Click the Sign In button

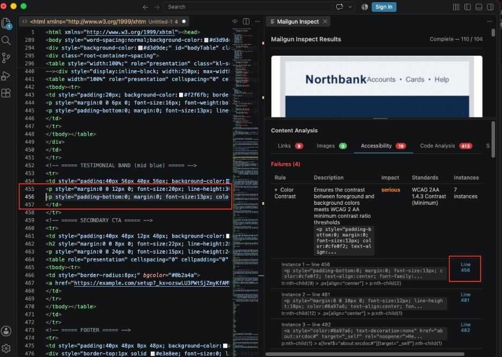[384, 7]
